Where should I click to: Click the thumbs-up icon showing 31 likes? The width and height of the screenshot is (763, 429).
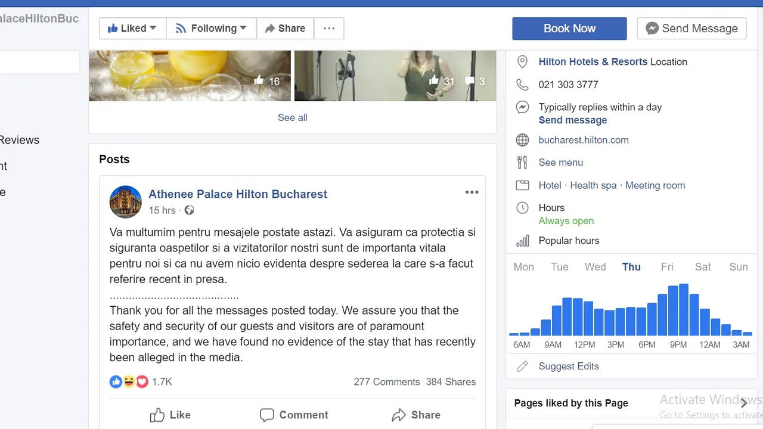(x=434, y=80)
